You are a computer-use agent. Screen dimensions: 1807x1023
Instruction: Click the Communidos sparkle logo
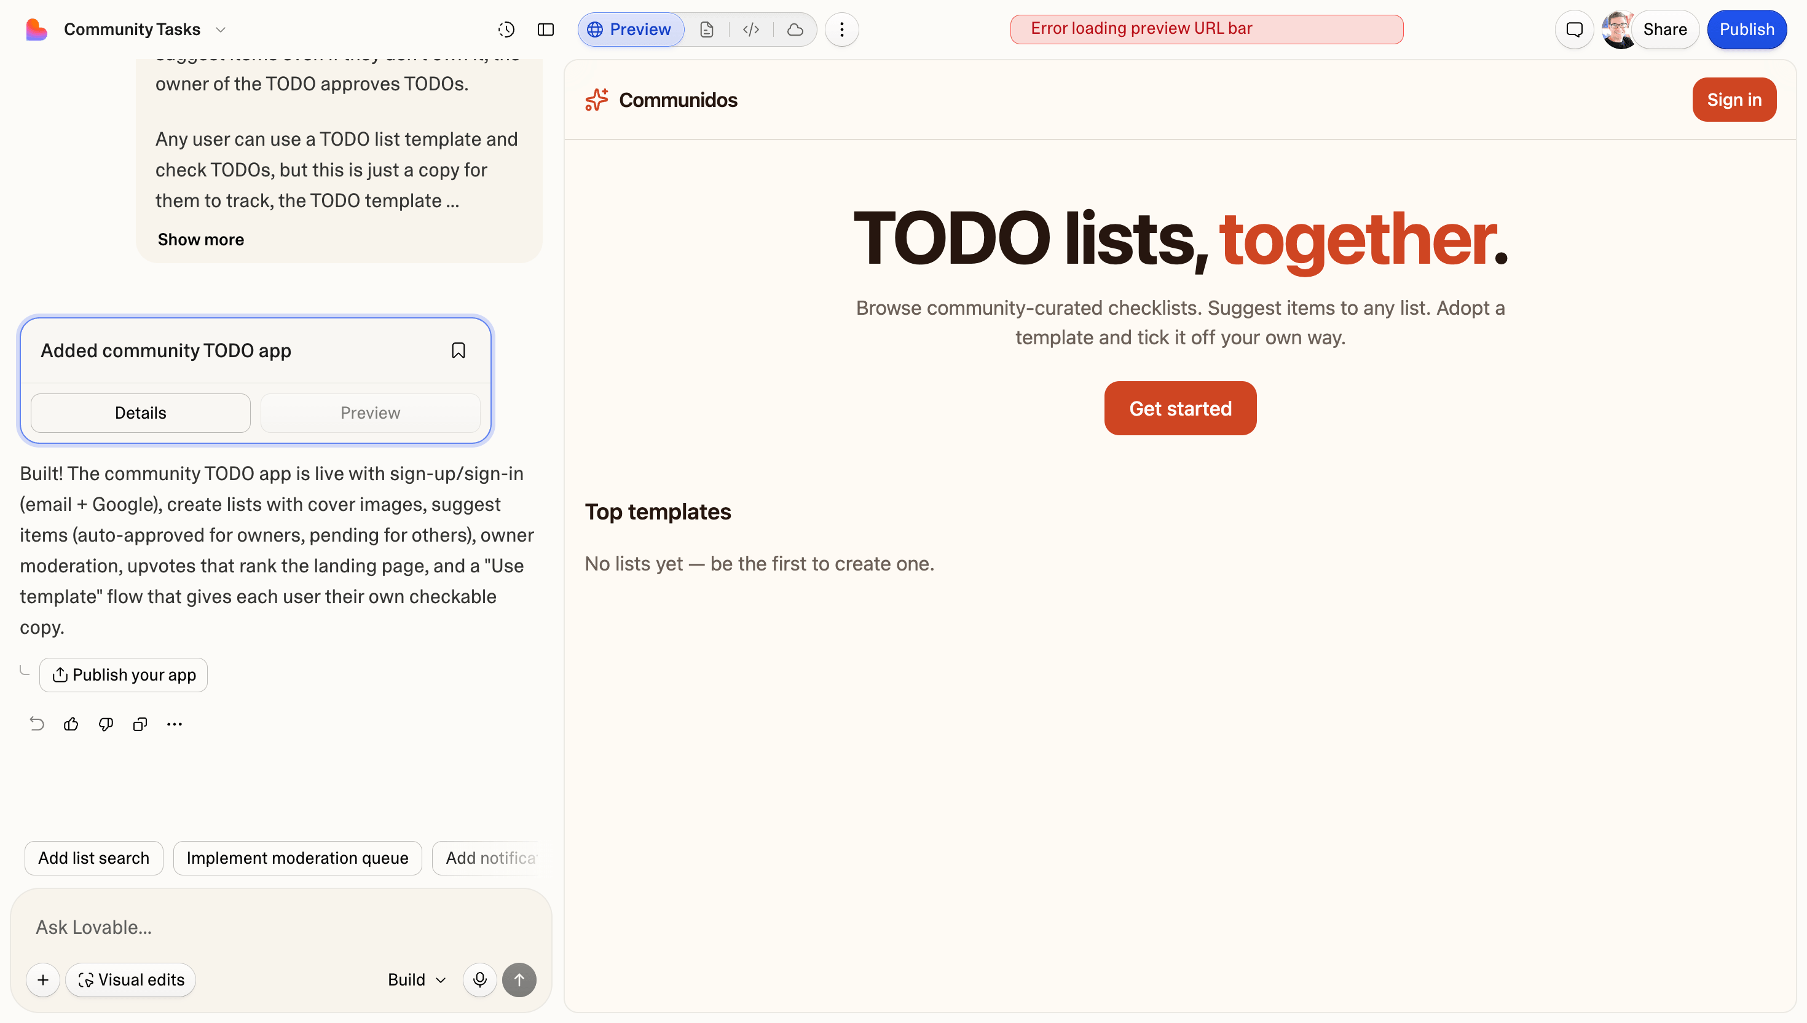tap(597, 100)
